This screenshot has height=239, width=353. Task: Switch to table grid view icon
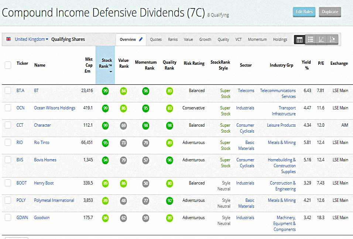[x=299, y=40]
